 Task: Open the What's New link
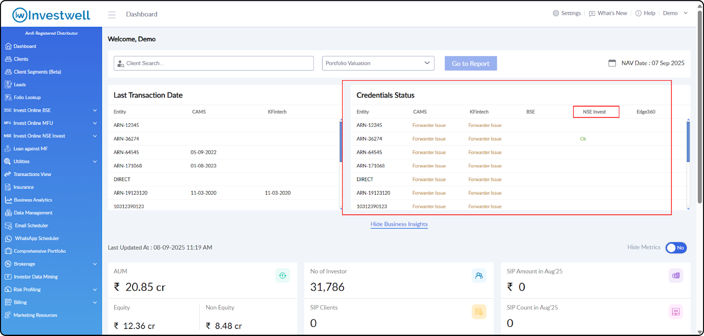(608, 13)
